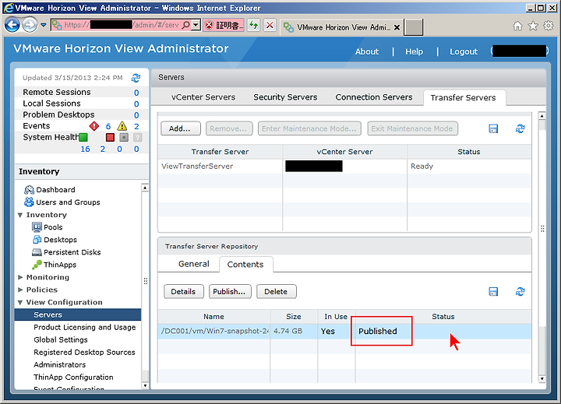Switch to the vCenter Servers tab
561x404 pixels.
pos(203,97)
